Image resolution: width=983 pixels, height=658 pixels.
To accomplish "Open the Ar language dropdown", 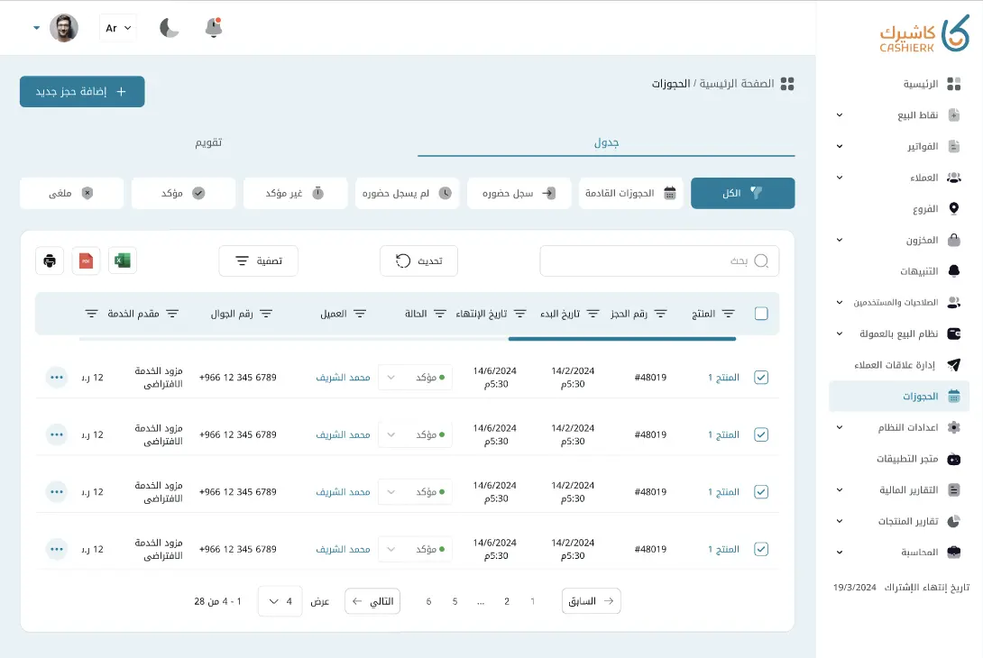I will point(117,28).
